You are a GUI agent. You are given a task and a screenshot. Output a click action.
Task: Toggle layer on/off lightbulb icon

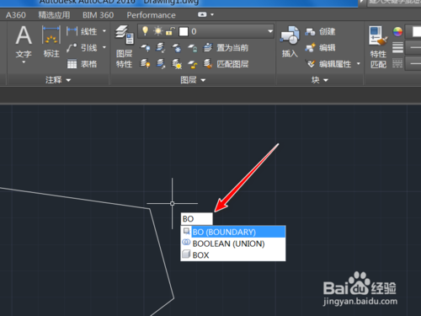coord(145,31)
